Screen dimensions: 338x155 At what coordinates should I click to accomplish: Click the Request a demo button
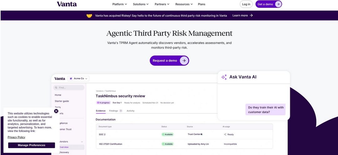tap(169, 61)
